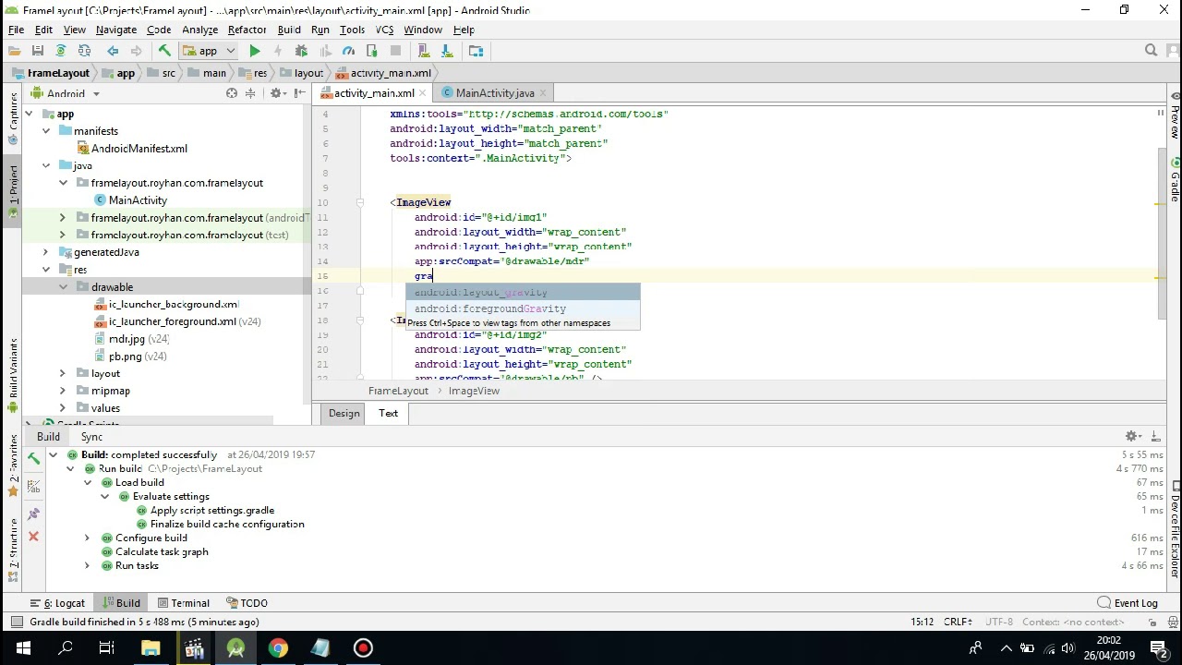1182x665 pixels.
Task: Expand the layout folder
Action: click(64, 373)
